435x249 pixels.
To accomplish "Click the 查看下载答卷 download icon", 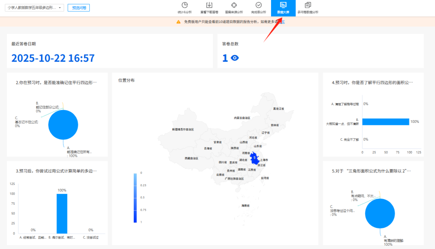I will 209,5.
